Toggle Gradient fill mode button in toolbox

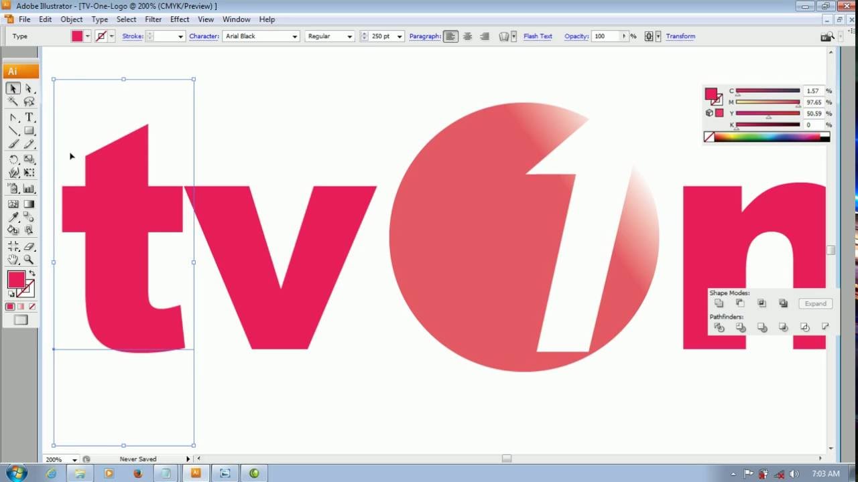pos(21,307)
